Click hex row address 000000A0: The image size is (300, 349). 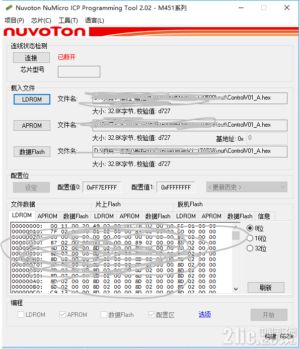click(27, 281)
